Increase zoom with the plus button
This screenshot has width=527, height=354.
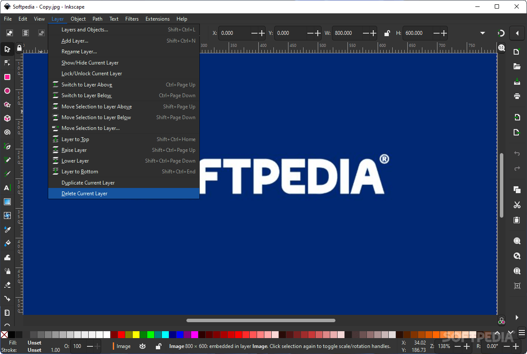click(467, 346)
